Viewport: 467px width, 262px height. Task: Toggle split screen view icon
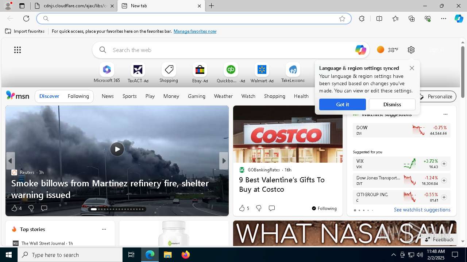[379, 19]
